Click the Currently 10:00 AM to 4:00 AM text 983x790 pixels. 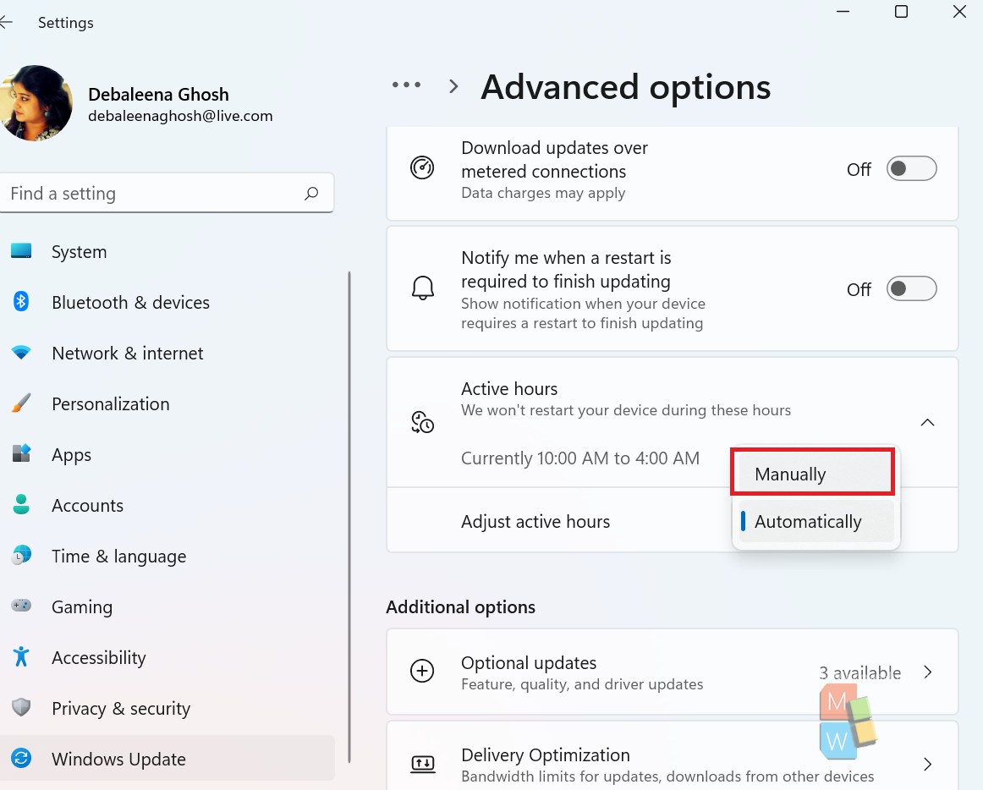pyautogui.click(x=579, y=458)
